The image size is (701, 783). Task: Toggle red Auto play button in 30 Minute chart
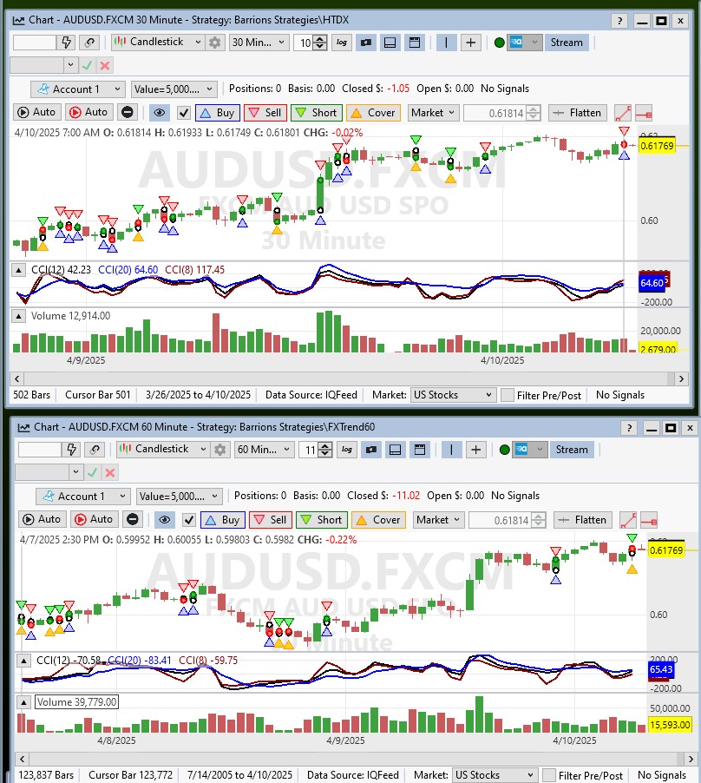[88, 112]
